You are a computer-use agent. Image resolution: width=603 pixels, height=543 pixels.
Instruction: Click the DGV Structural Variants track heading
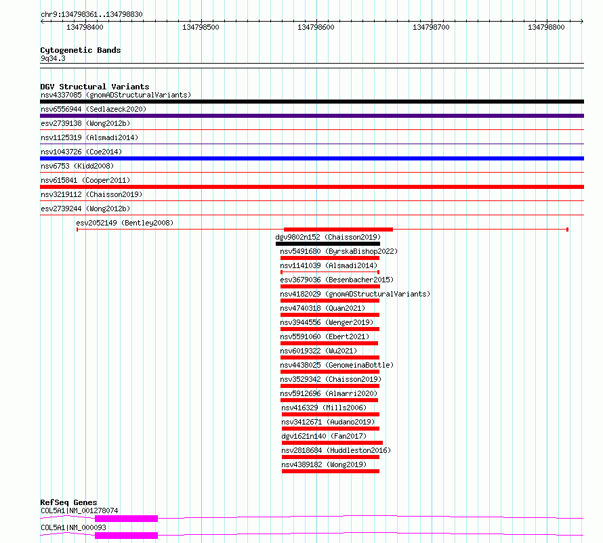(95, 87)
